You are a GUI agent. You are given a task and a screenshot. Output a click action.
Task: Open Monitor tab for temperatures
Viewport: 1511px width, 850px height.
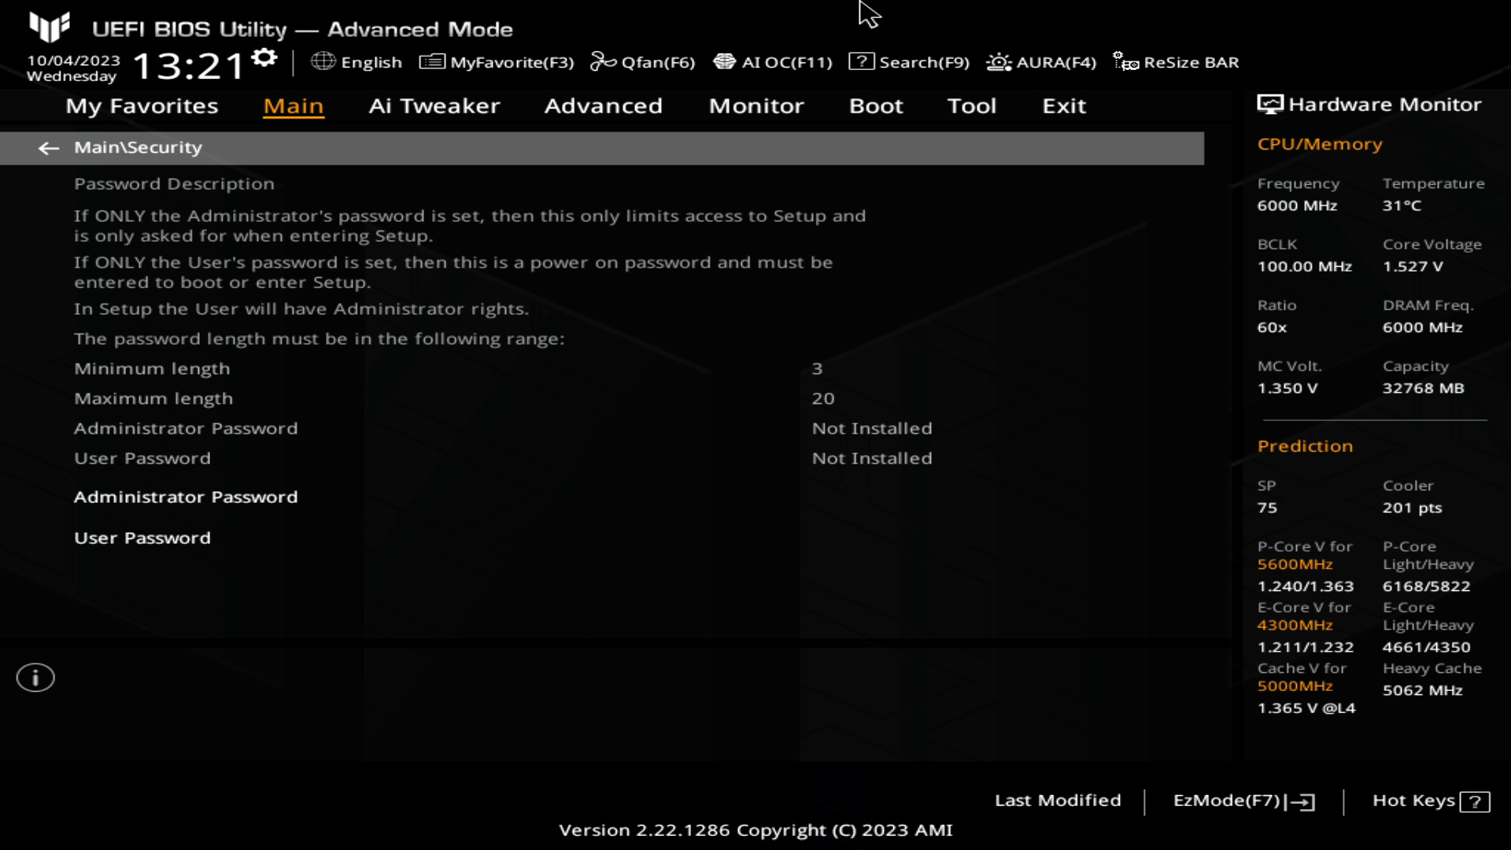pyautogui.click(x=755, y=105)
